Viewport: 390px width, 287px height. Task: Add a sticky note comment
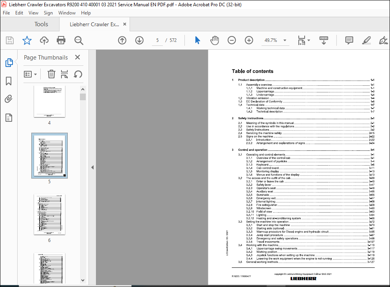[x=349, y=40]
